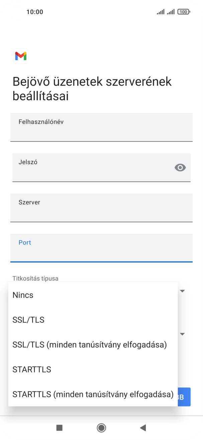Open the Gmail app icon

tap(20, 56)
